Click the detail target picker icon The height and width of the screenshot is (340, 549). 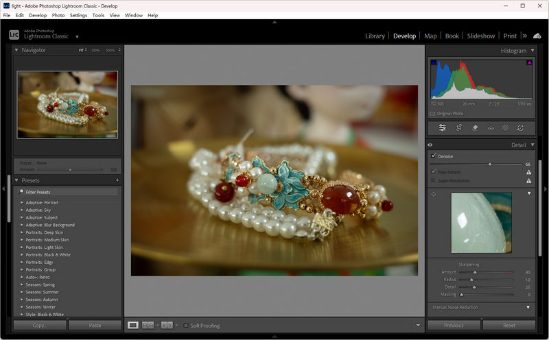pos(433,194)
